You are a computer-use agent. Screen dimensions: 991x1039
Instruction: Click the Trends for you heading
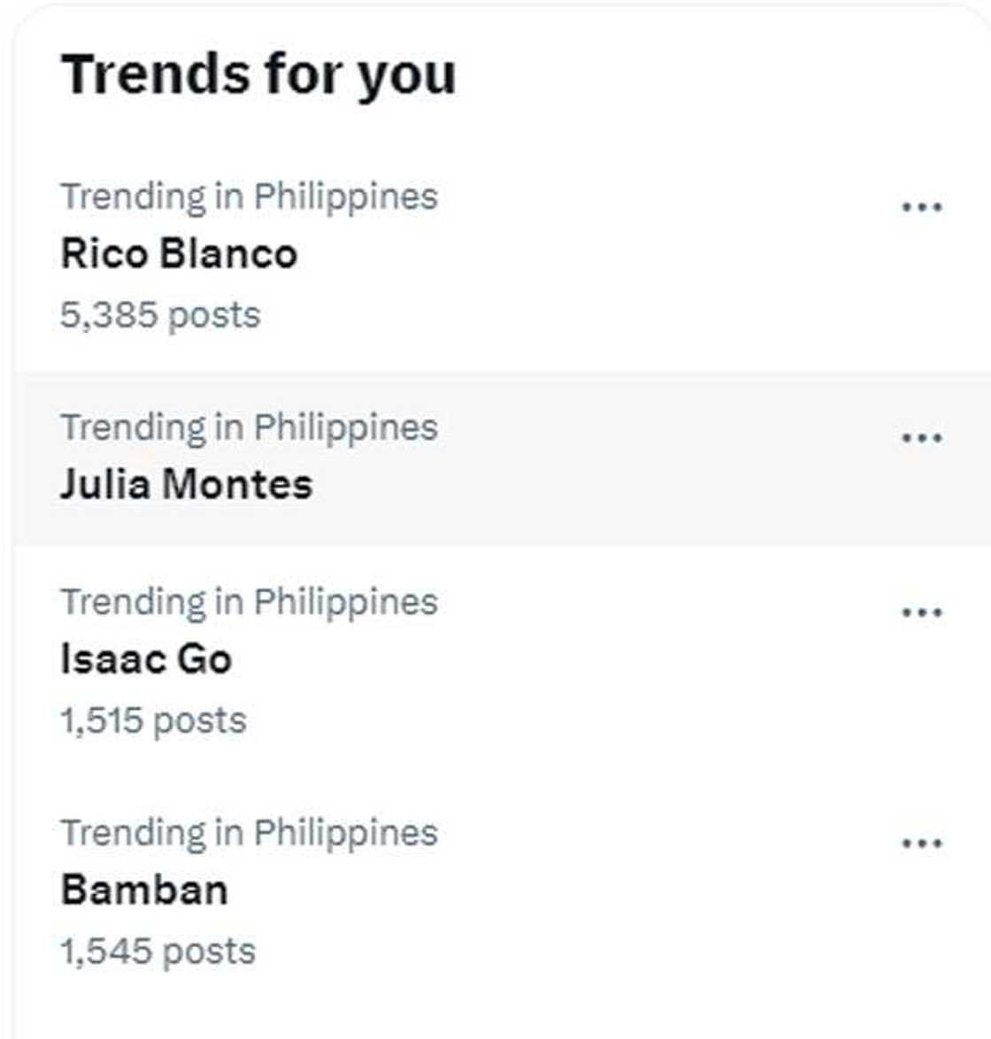click(258, 74)
